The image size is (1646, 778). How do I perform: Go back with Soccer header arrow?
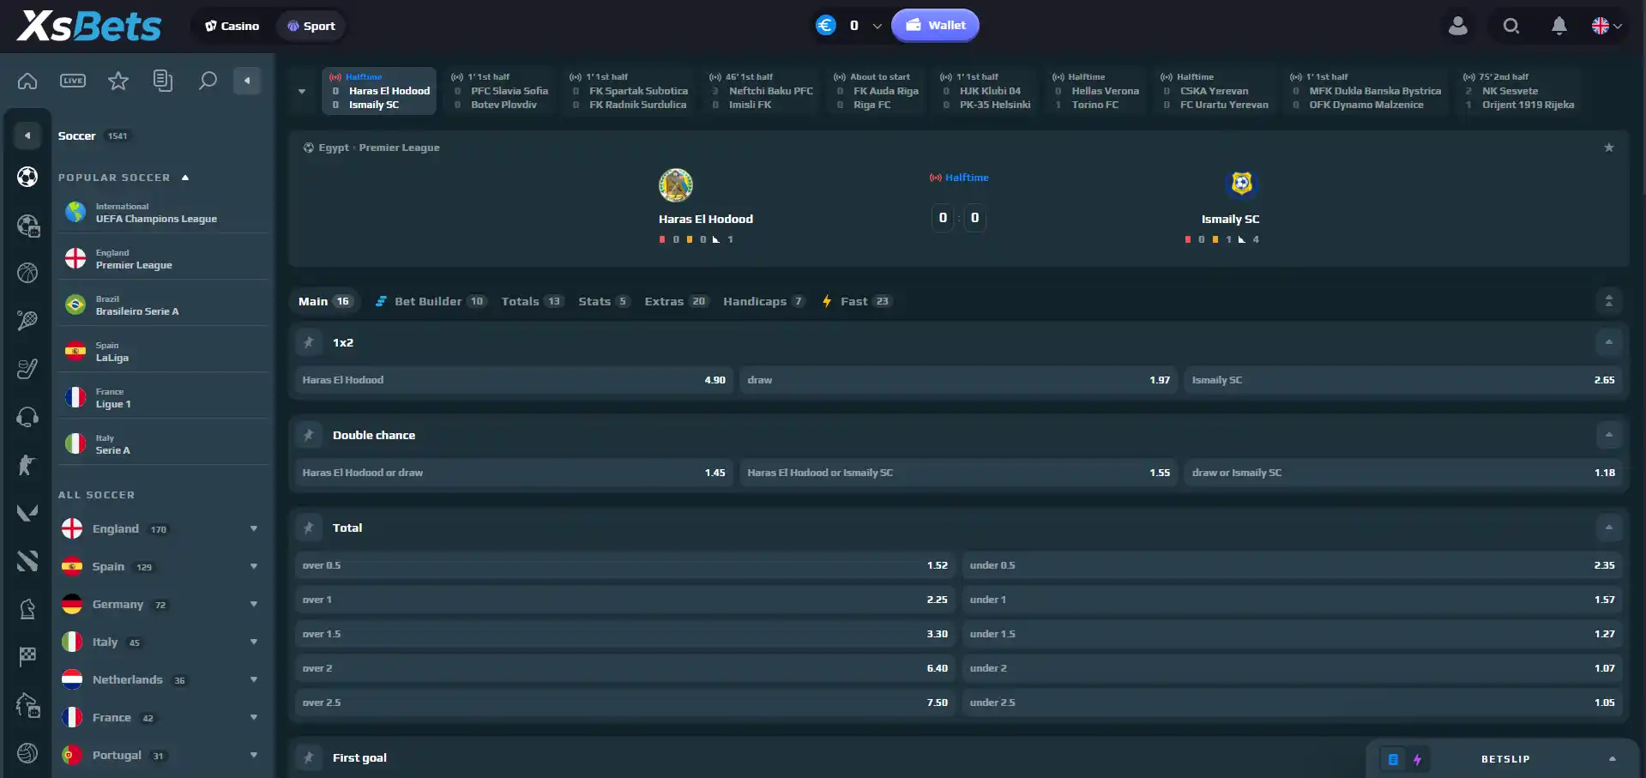[27, 136]
